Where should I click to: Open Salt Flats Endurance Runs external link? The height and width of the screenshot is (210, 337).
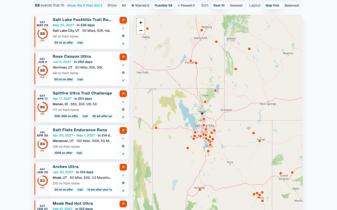point(123,130)
